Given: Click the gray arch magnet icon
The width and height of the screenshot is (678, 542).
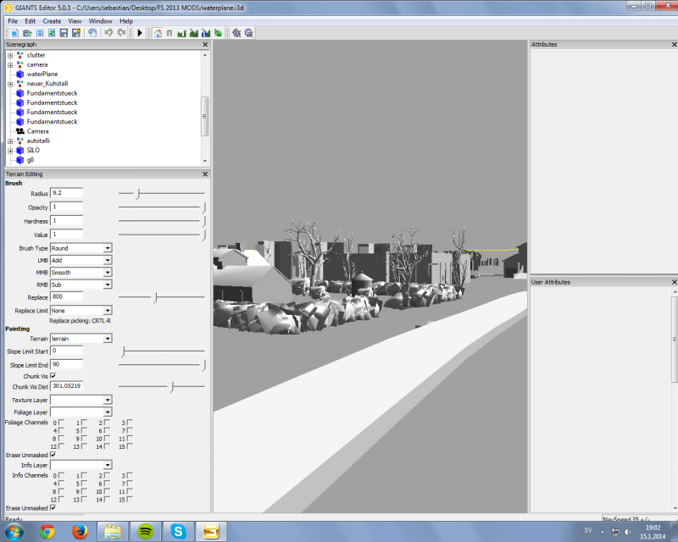Looking at the screenshot, I should coord(169,33).
